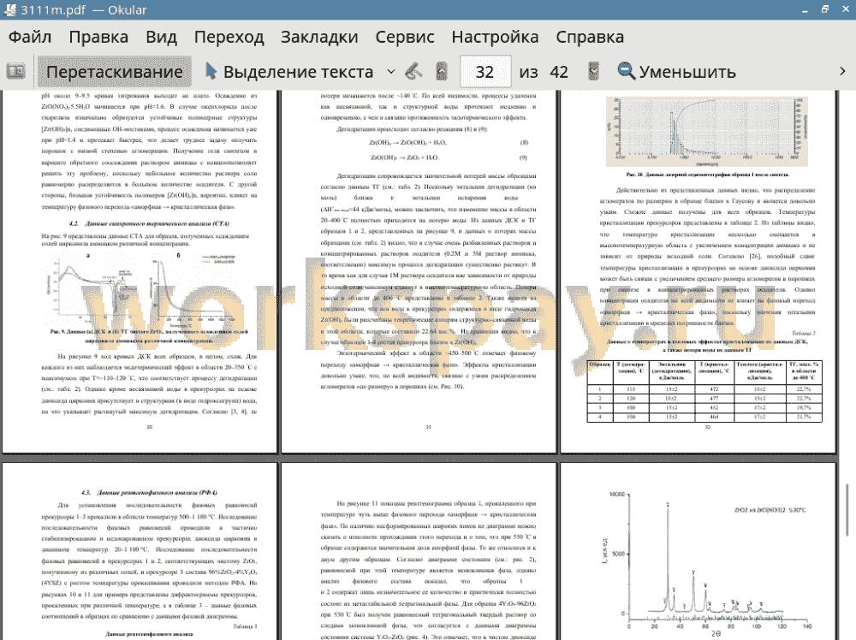The image size is (856, 640).
Task: Click the table on page 32
Action: [704, 390]
